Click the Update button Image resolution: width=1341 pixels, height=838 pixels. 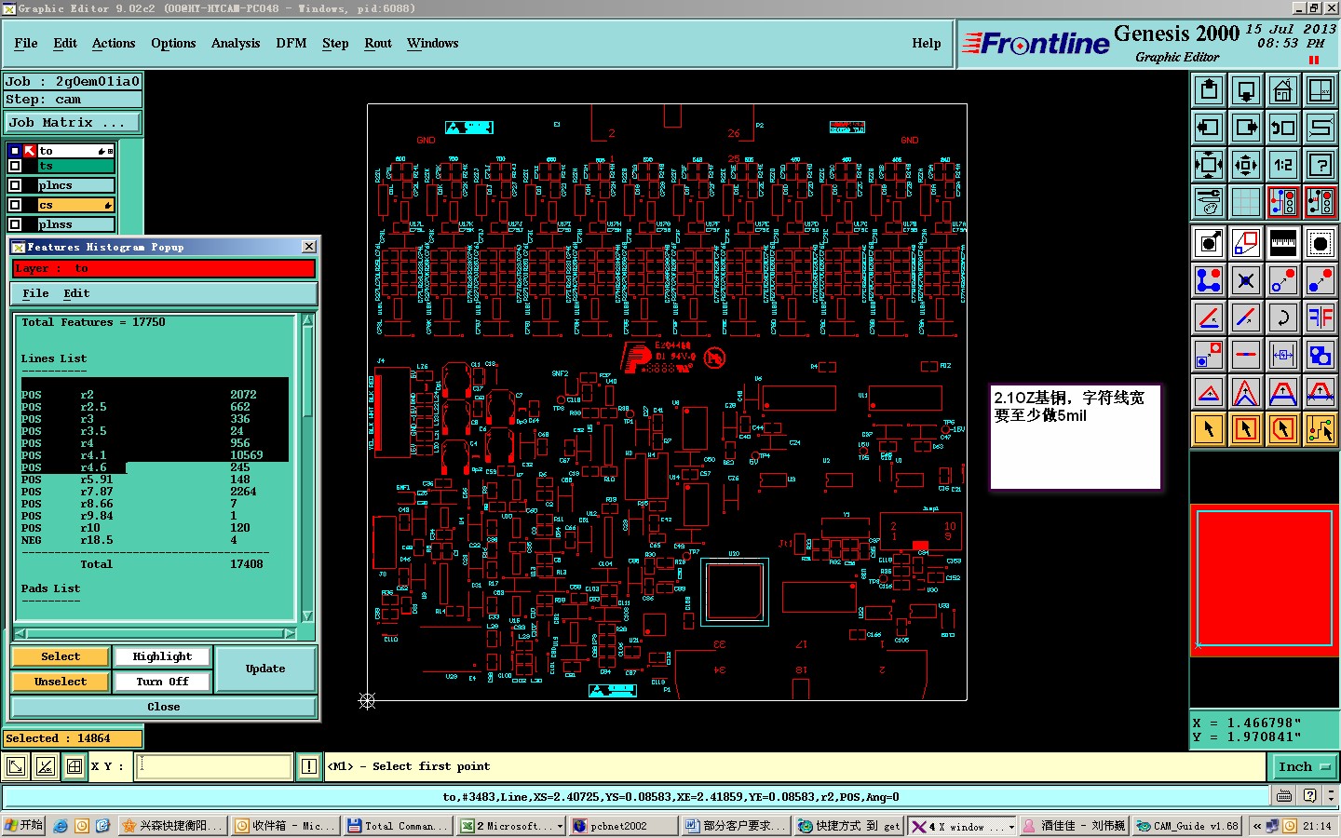click(x=265, y=669)
